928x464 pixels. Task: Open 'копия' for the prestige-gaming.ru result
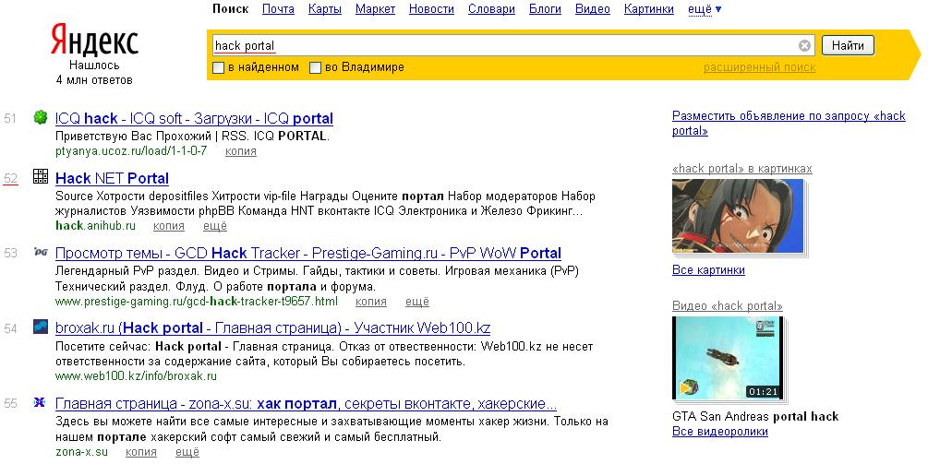(x=371, y=302)
